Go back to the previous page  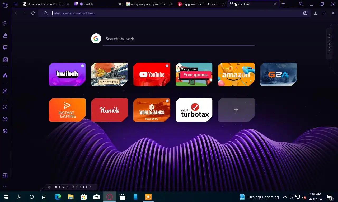click(x=16, y=13)
